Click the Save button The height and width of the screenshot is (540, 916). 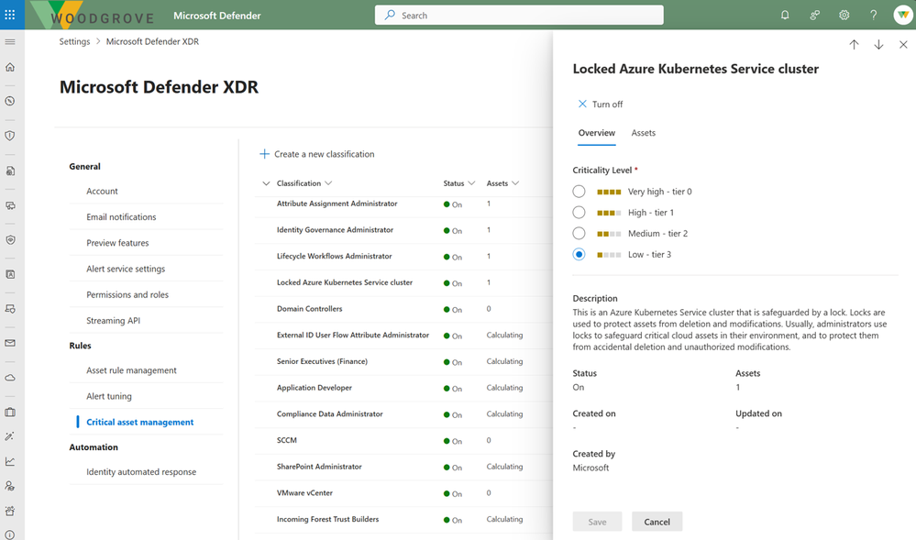597,522
